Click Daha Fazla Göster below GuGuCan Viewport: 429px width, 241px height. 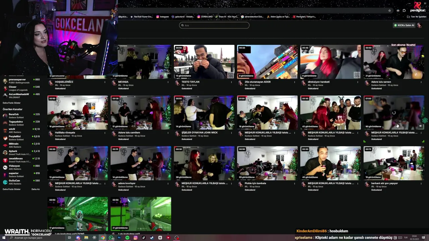coord(12,189)
